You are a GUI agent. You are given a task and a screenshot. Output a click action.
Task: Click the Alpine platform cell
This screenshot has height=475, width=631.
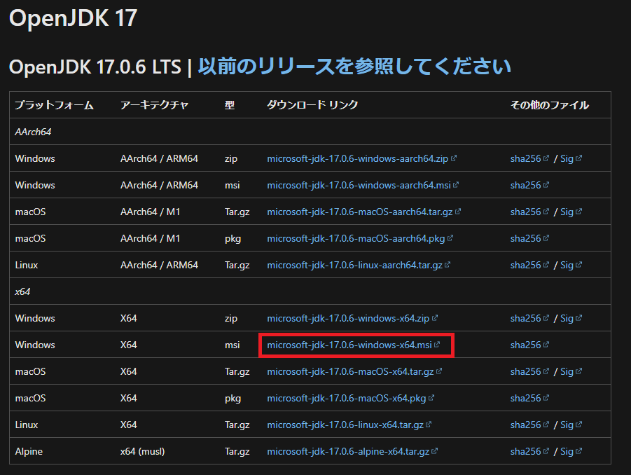tap(29, 451)
